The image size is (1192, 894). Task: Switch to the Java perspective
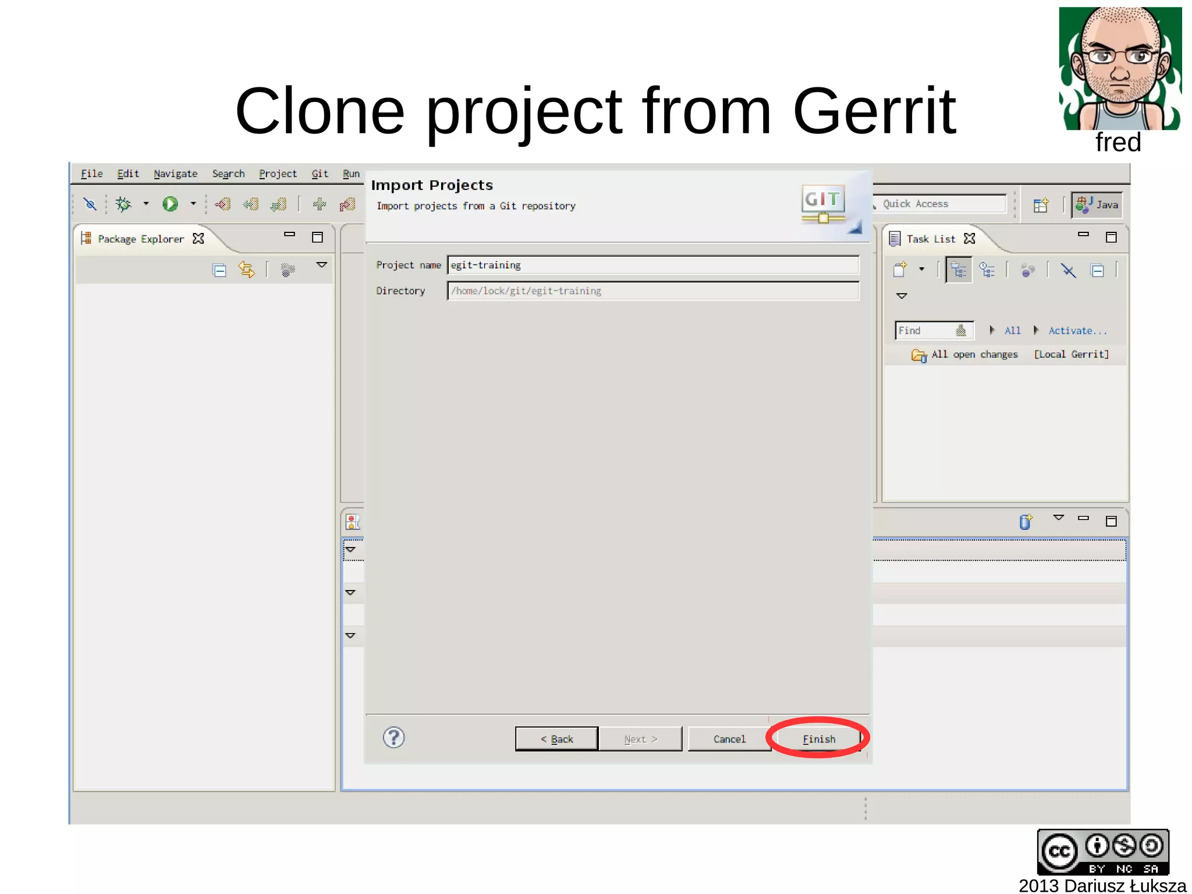tap(1097, 205)
